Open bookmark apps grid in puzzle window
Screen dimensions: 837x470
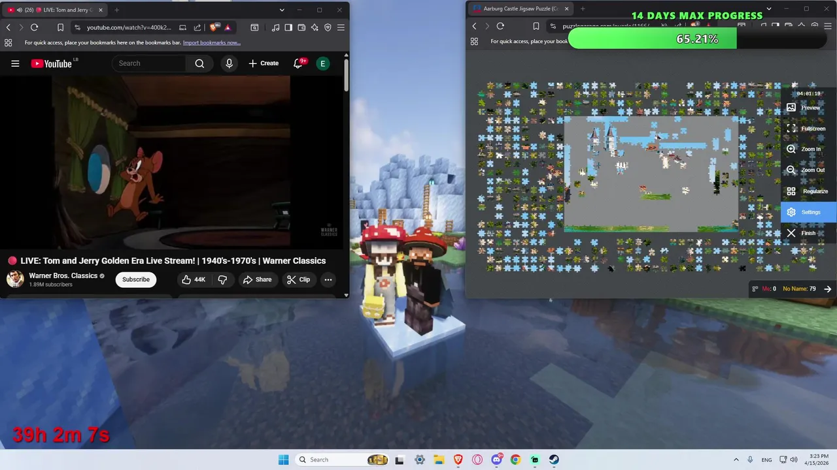[x=474, y=41]
